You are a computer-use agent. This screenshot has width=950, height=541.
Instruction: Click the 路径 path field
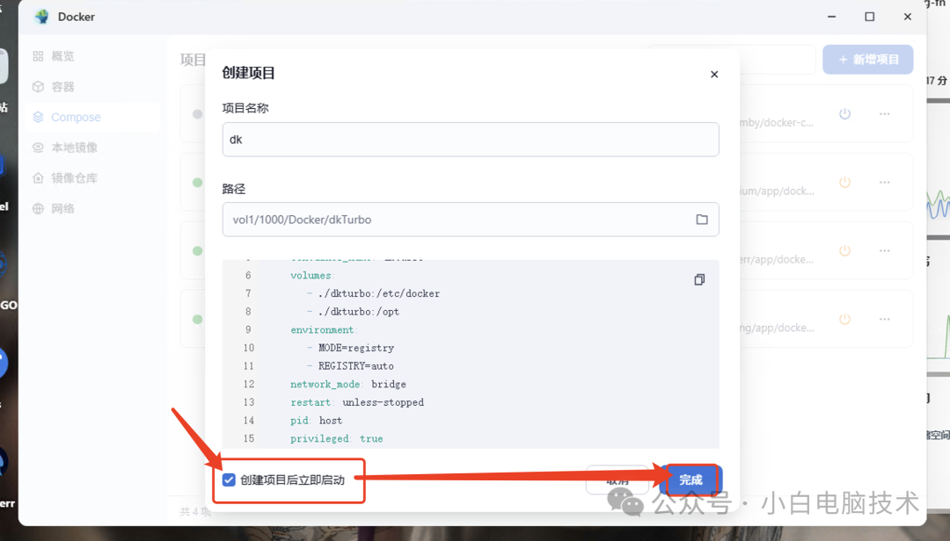click(x=470, y=220)
